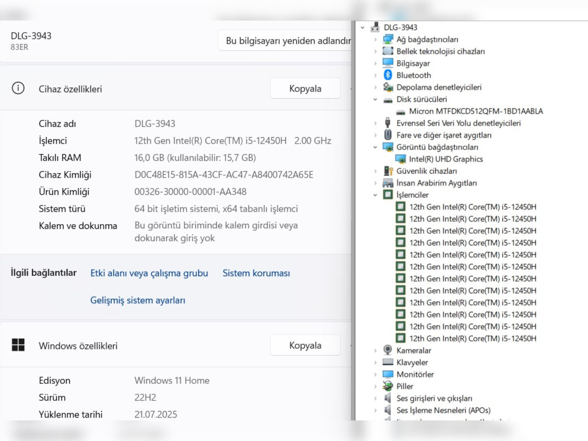The width and height of the screenshot is (588, 441).
Task: Click the Bluetooth icon in device tree
Action: (388, 75)
